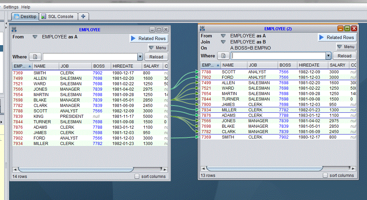Viewport: 367px width, 200px height.
Task: Reload data in the EMPLOYEE (2) window
Action: [x=344, y=56]
